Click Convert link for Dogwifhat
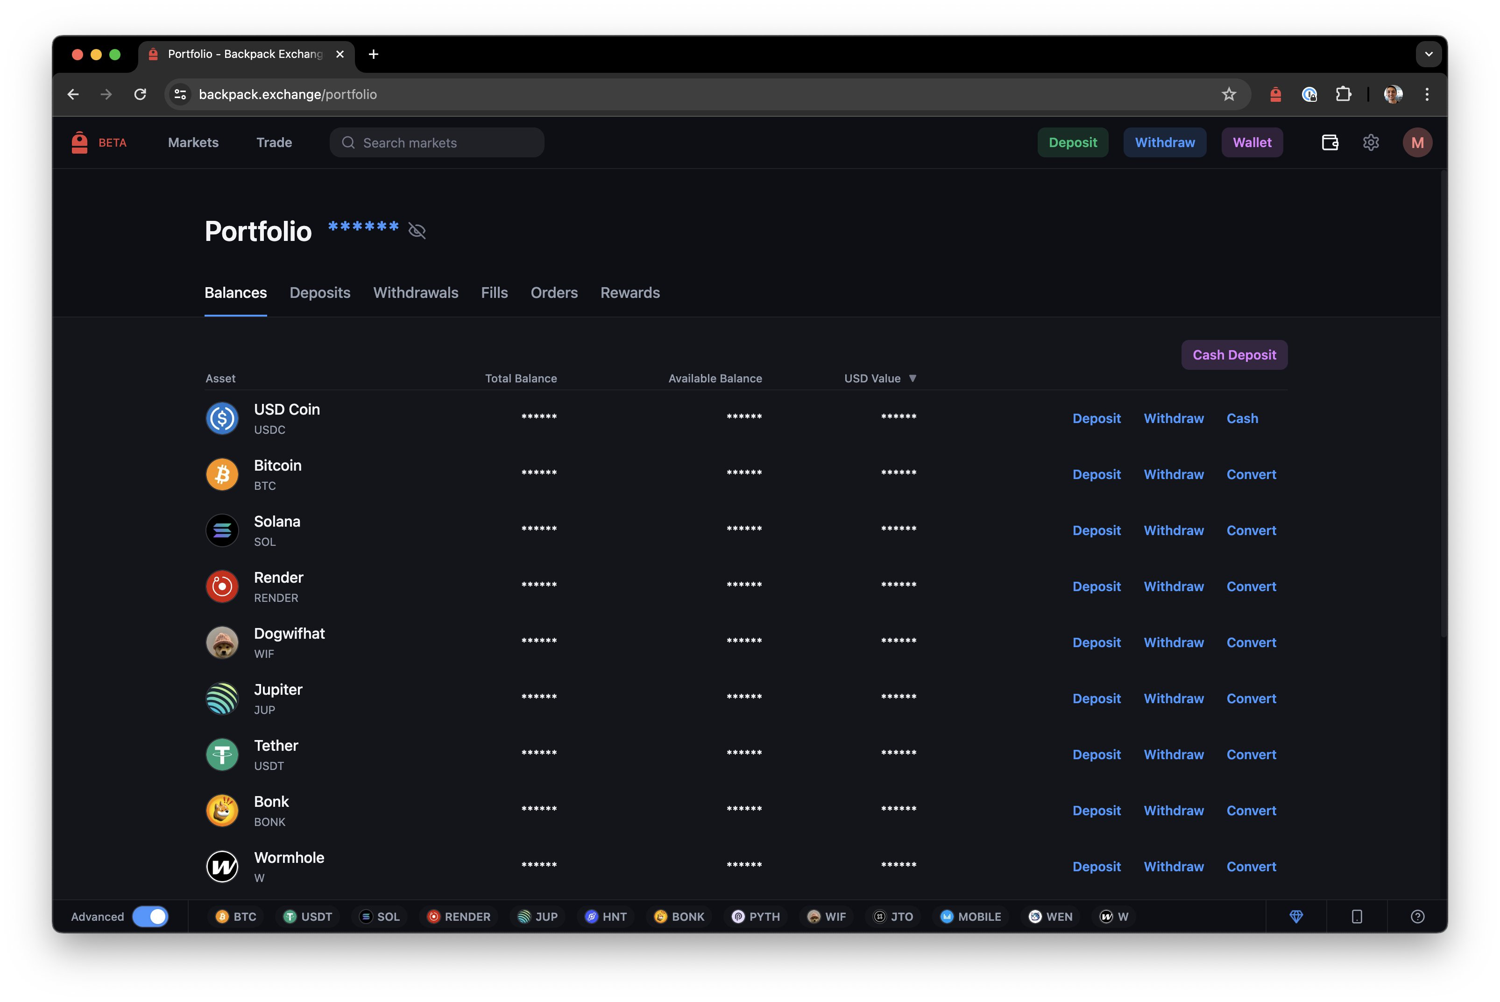1500x1002 pixels. click(x=1251, y=643)
